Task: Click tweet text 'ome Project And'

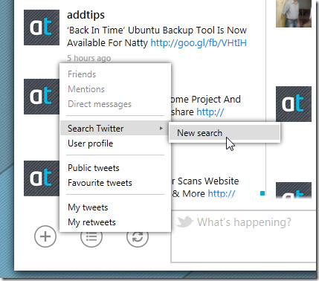Action: click(x=206, y=100)
